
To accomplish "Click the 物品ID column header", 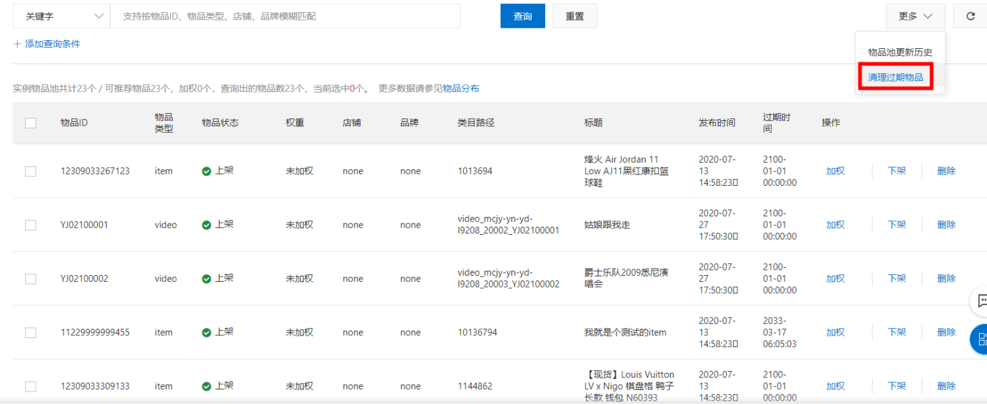I will [74, 123].
